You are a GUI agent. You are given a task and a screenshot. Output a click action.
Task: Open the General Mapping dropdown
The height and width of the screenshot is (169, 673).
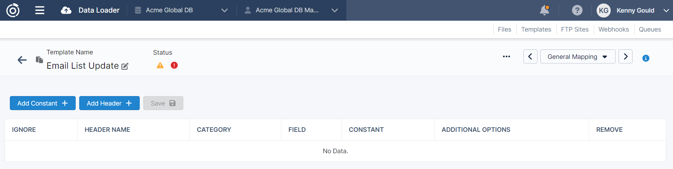[x=577, y=56]
